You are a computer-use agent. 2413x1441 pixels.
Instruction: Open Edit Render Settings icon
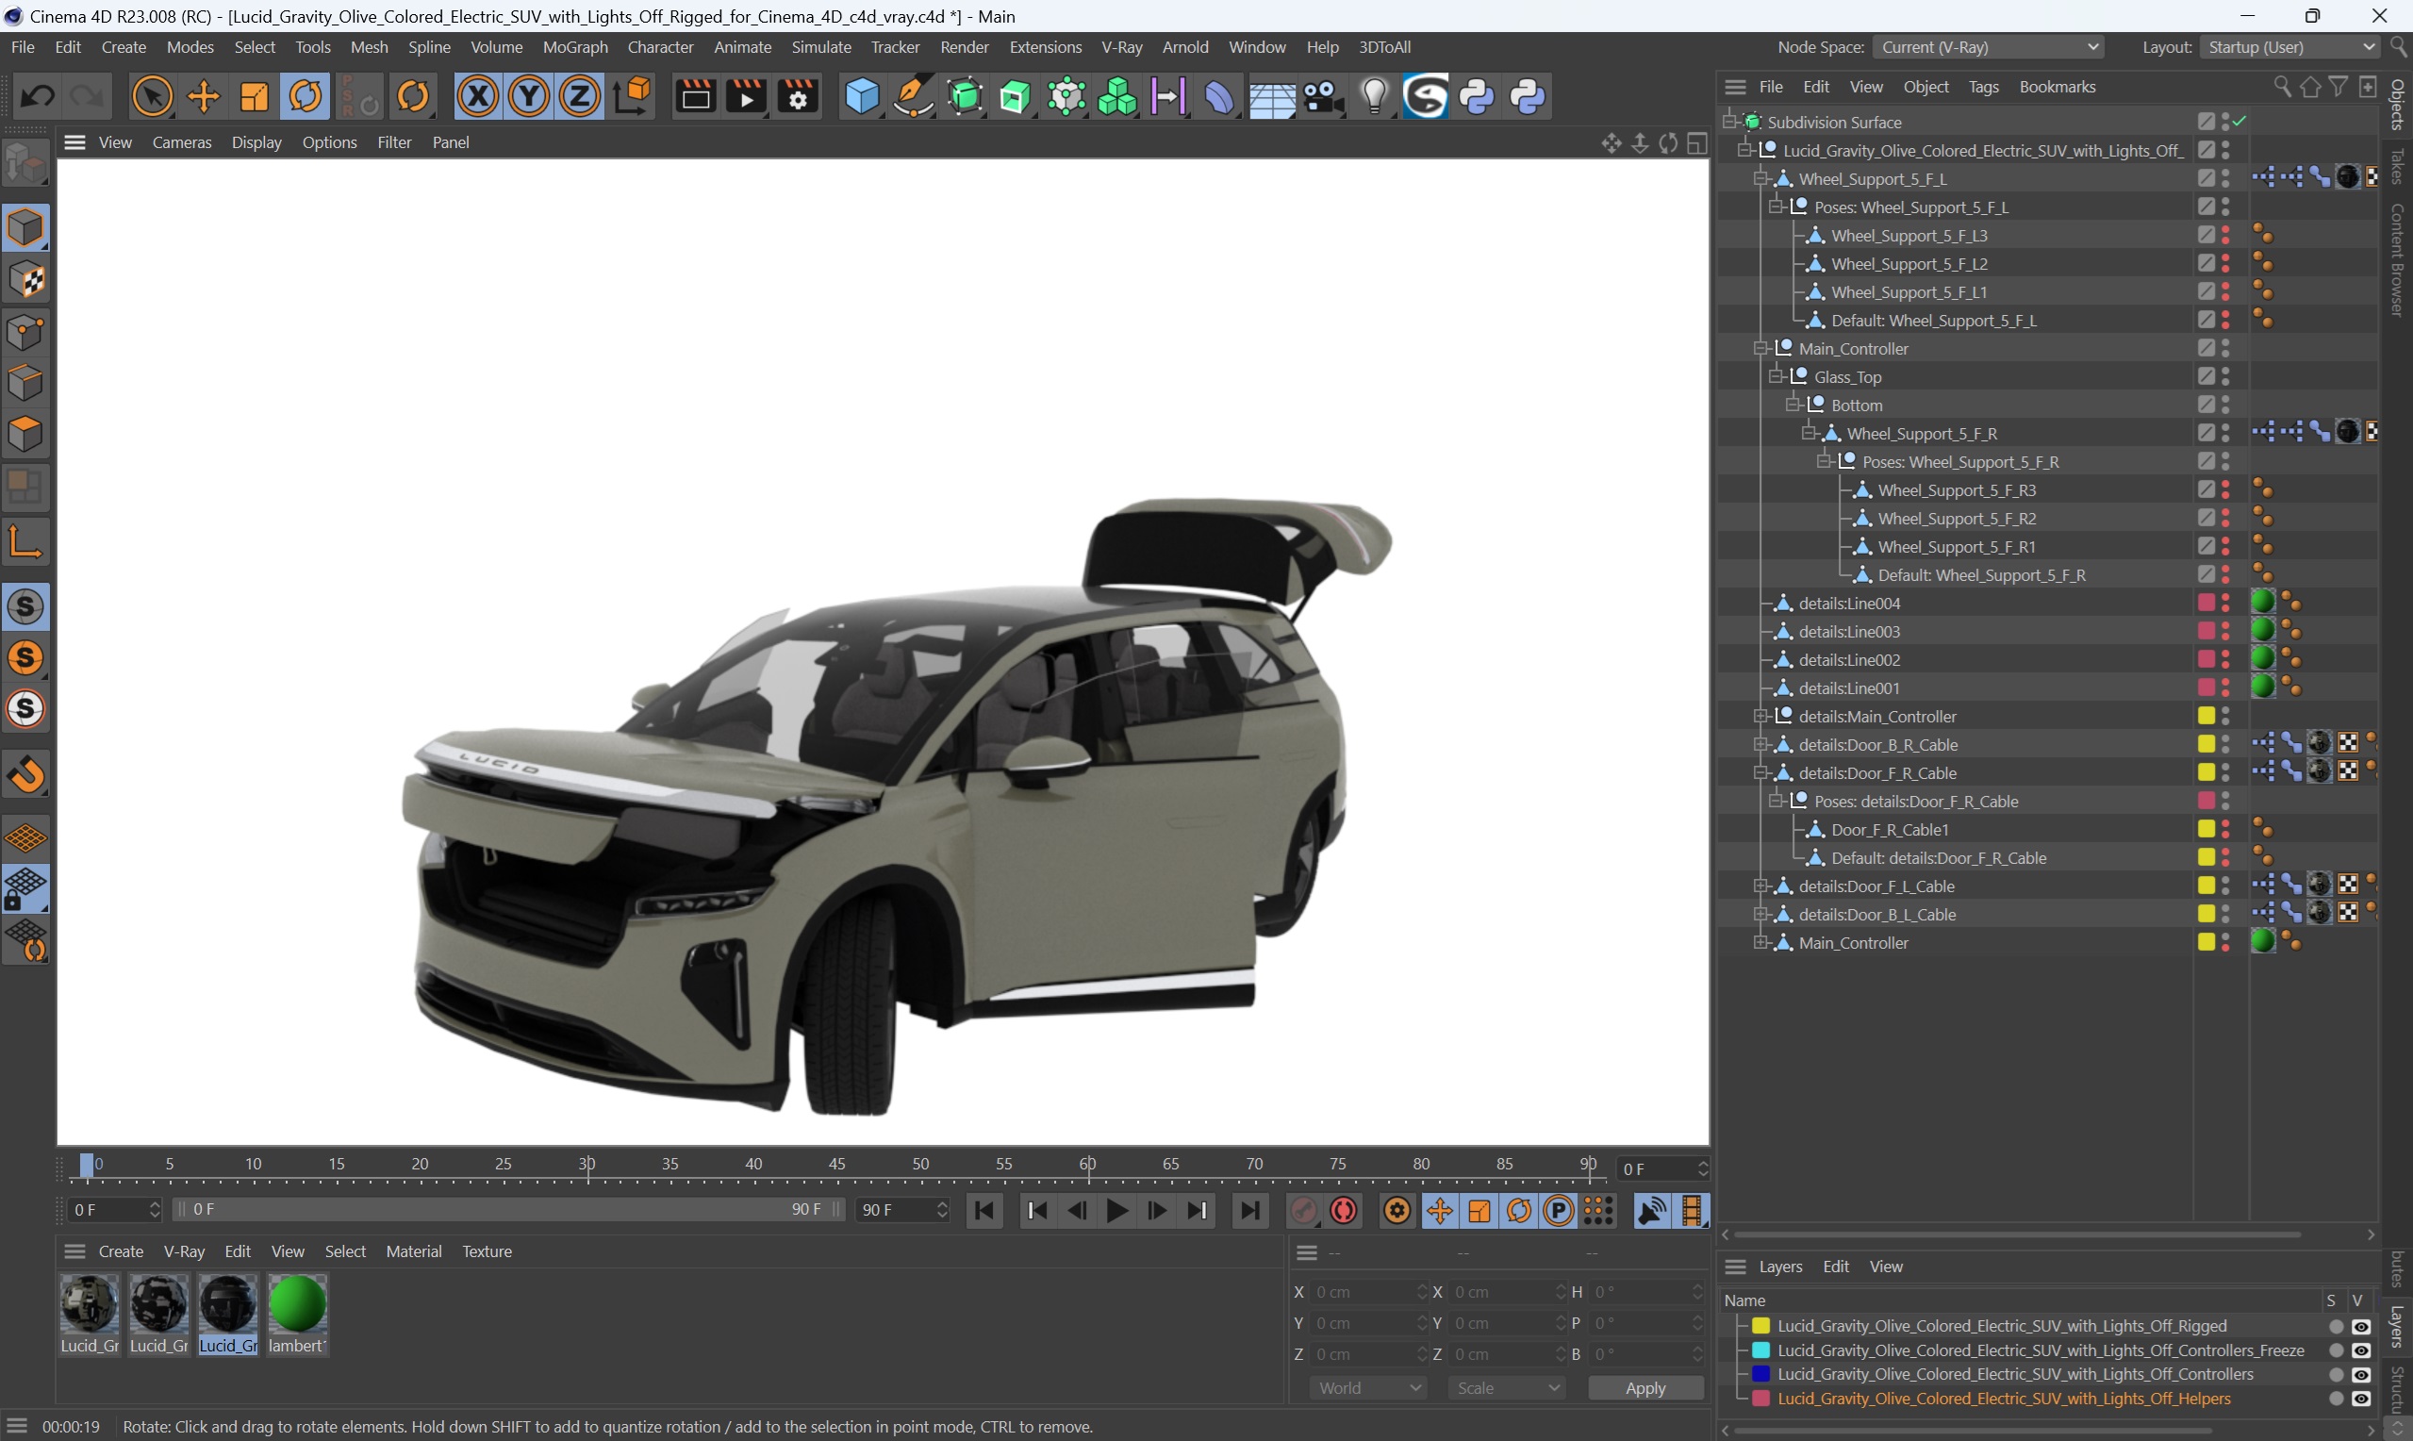click(798, 96)
